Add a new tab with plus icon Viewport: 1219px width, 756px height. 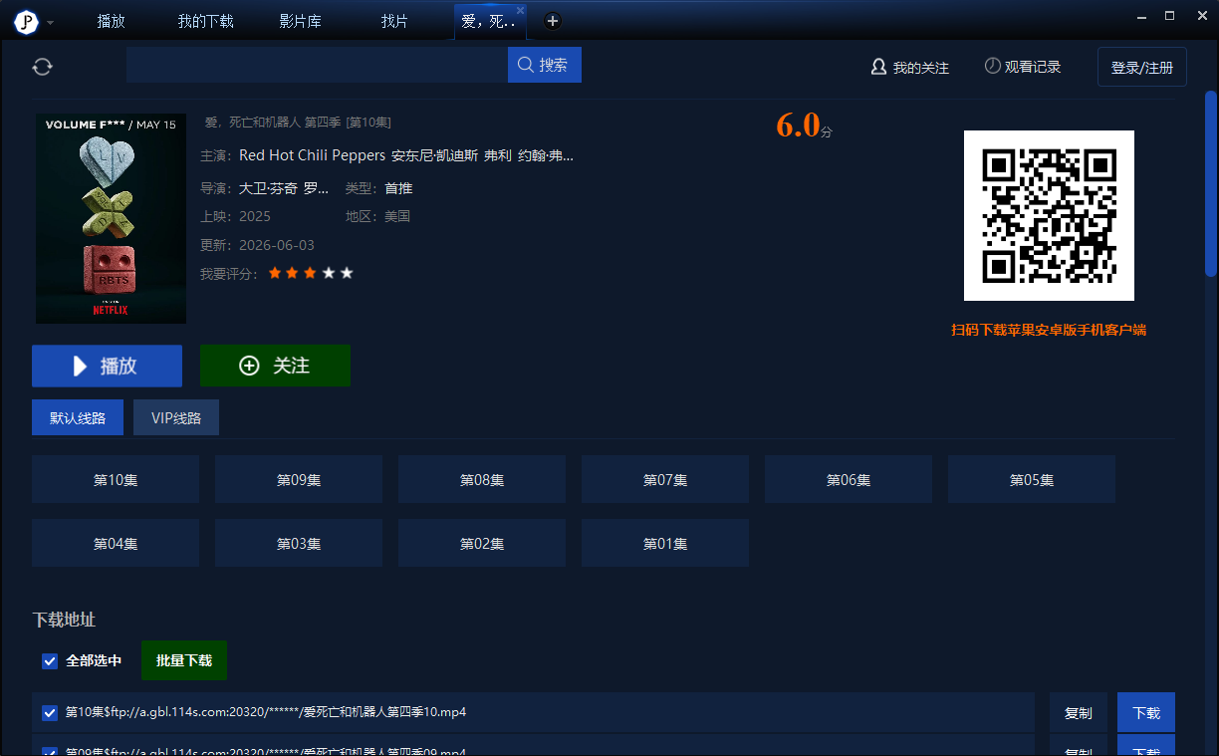(553, 21)
